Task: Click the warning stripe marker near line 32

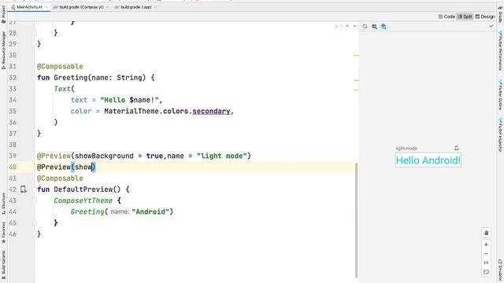Action: (x=356, y=80)
